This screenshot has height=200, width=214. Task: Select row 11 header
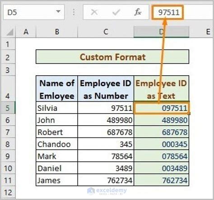(x=8, y=180)
